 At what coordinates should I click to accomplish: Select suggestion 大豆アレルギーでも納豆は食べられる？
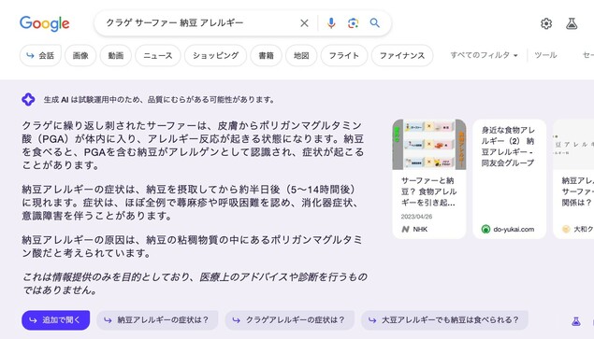[444, 320]
